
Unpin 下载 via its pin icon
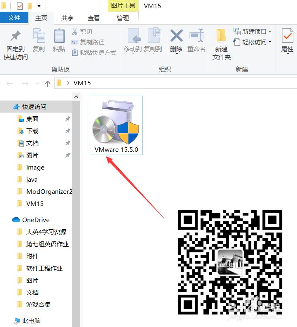(67, 131)
